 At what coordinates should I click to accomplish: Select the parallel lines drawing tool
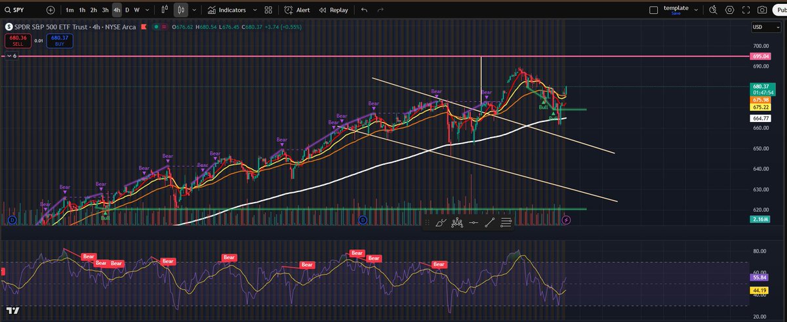tap(506, 223)
